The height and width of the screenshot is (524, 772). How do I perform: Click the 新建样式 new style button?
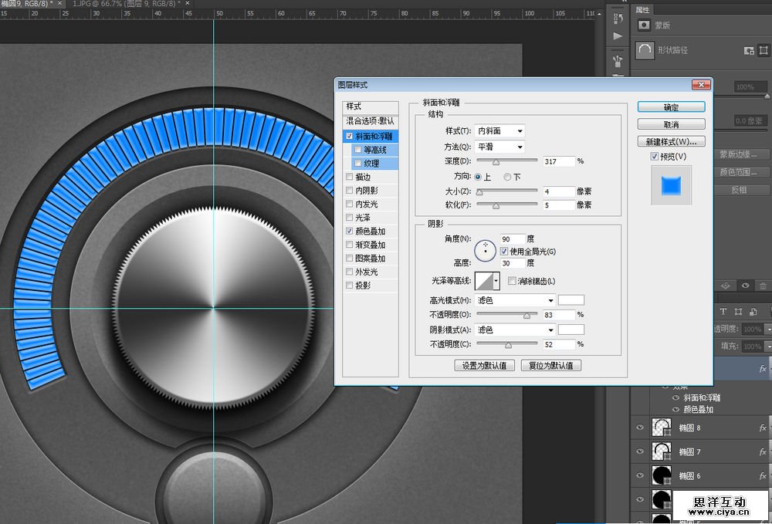click(671, 142)
